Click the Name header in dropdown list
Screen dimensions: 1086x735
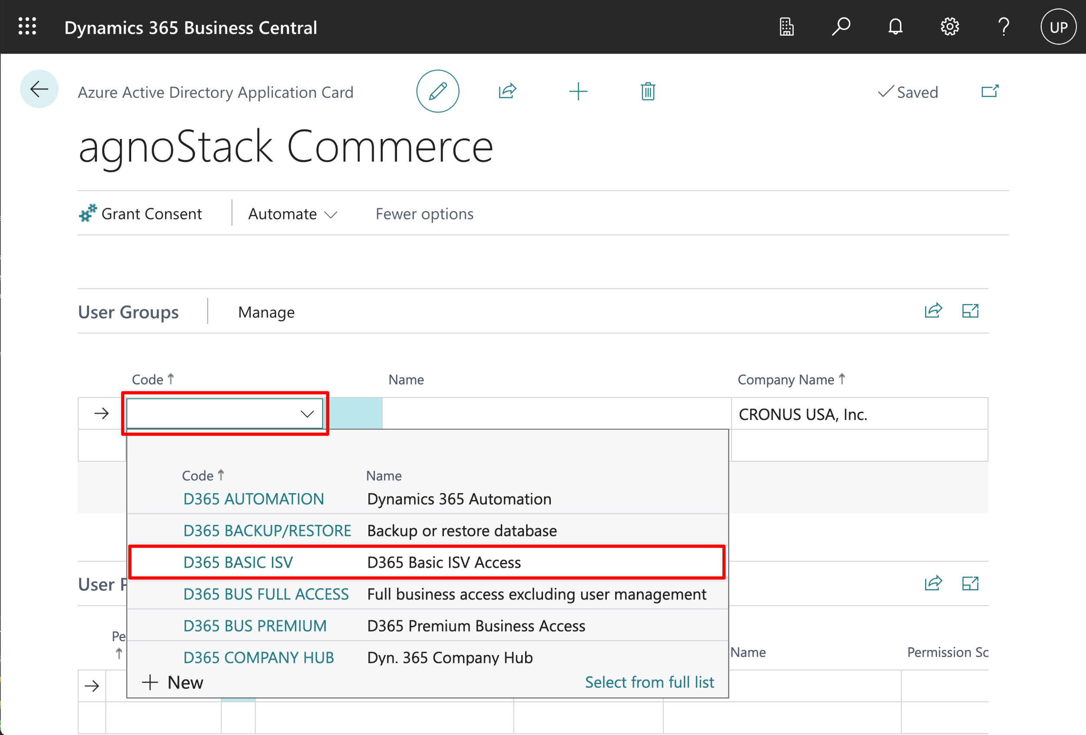[384, 476]
